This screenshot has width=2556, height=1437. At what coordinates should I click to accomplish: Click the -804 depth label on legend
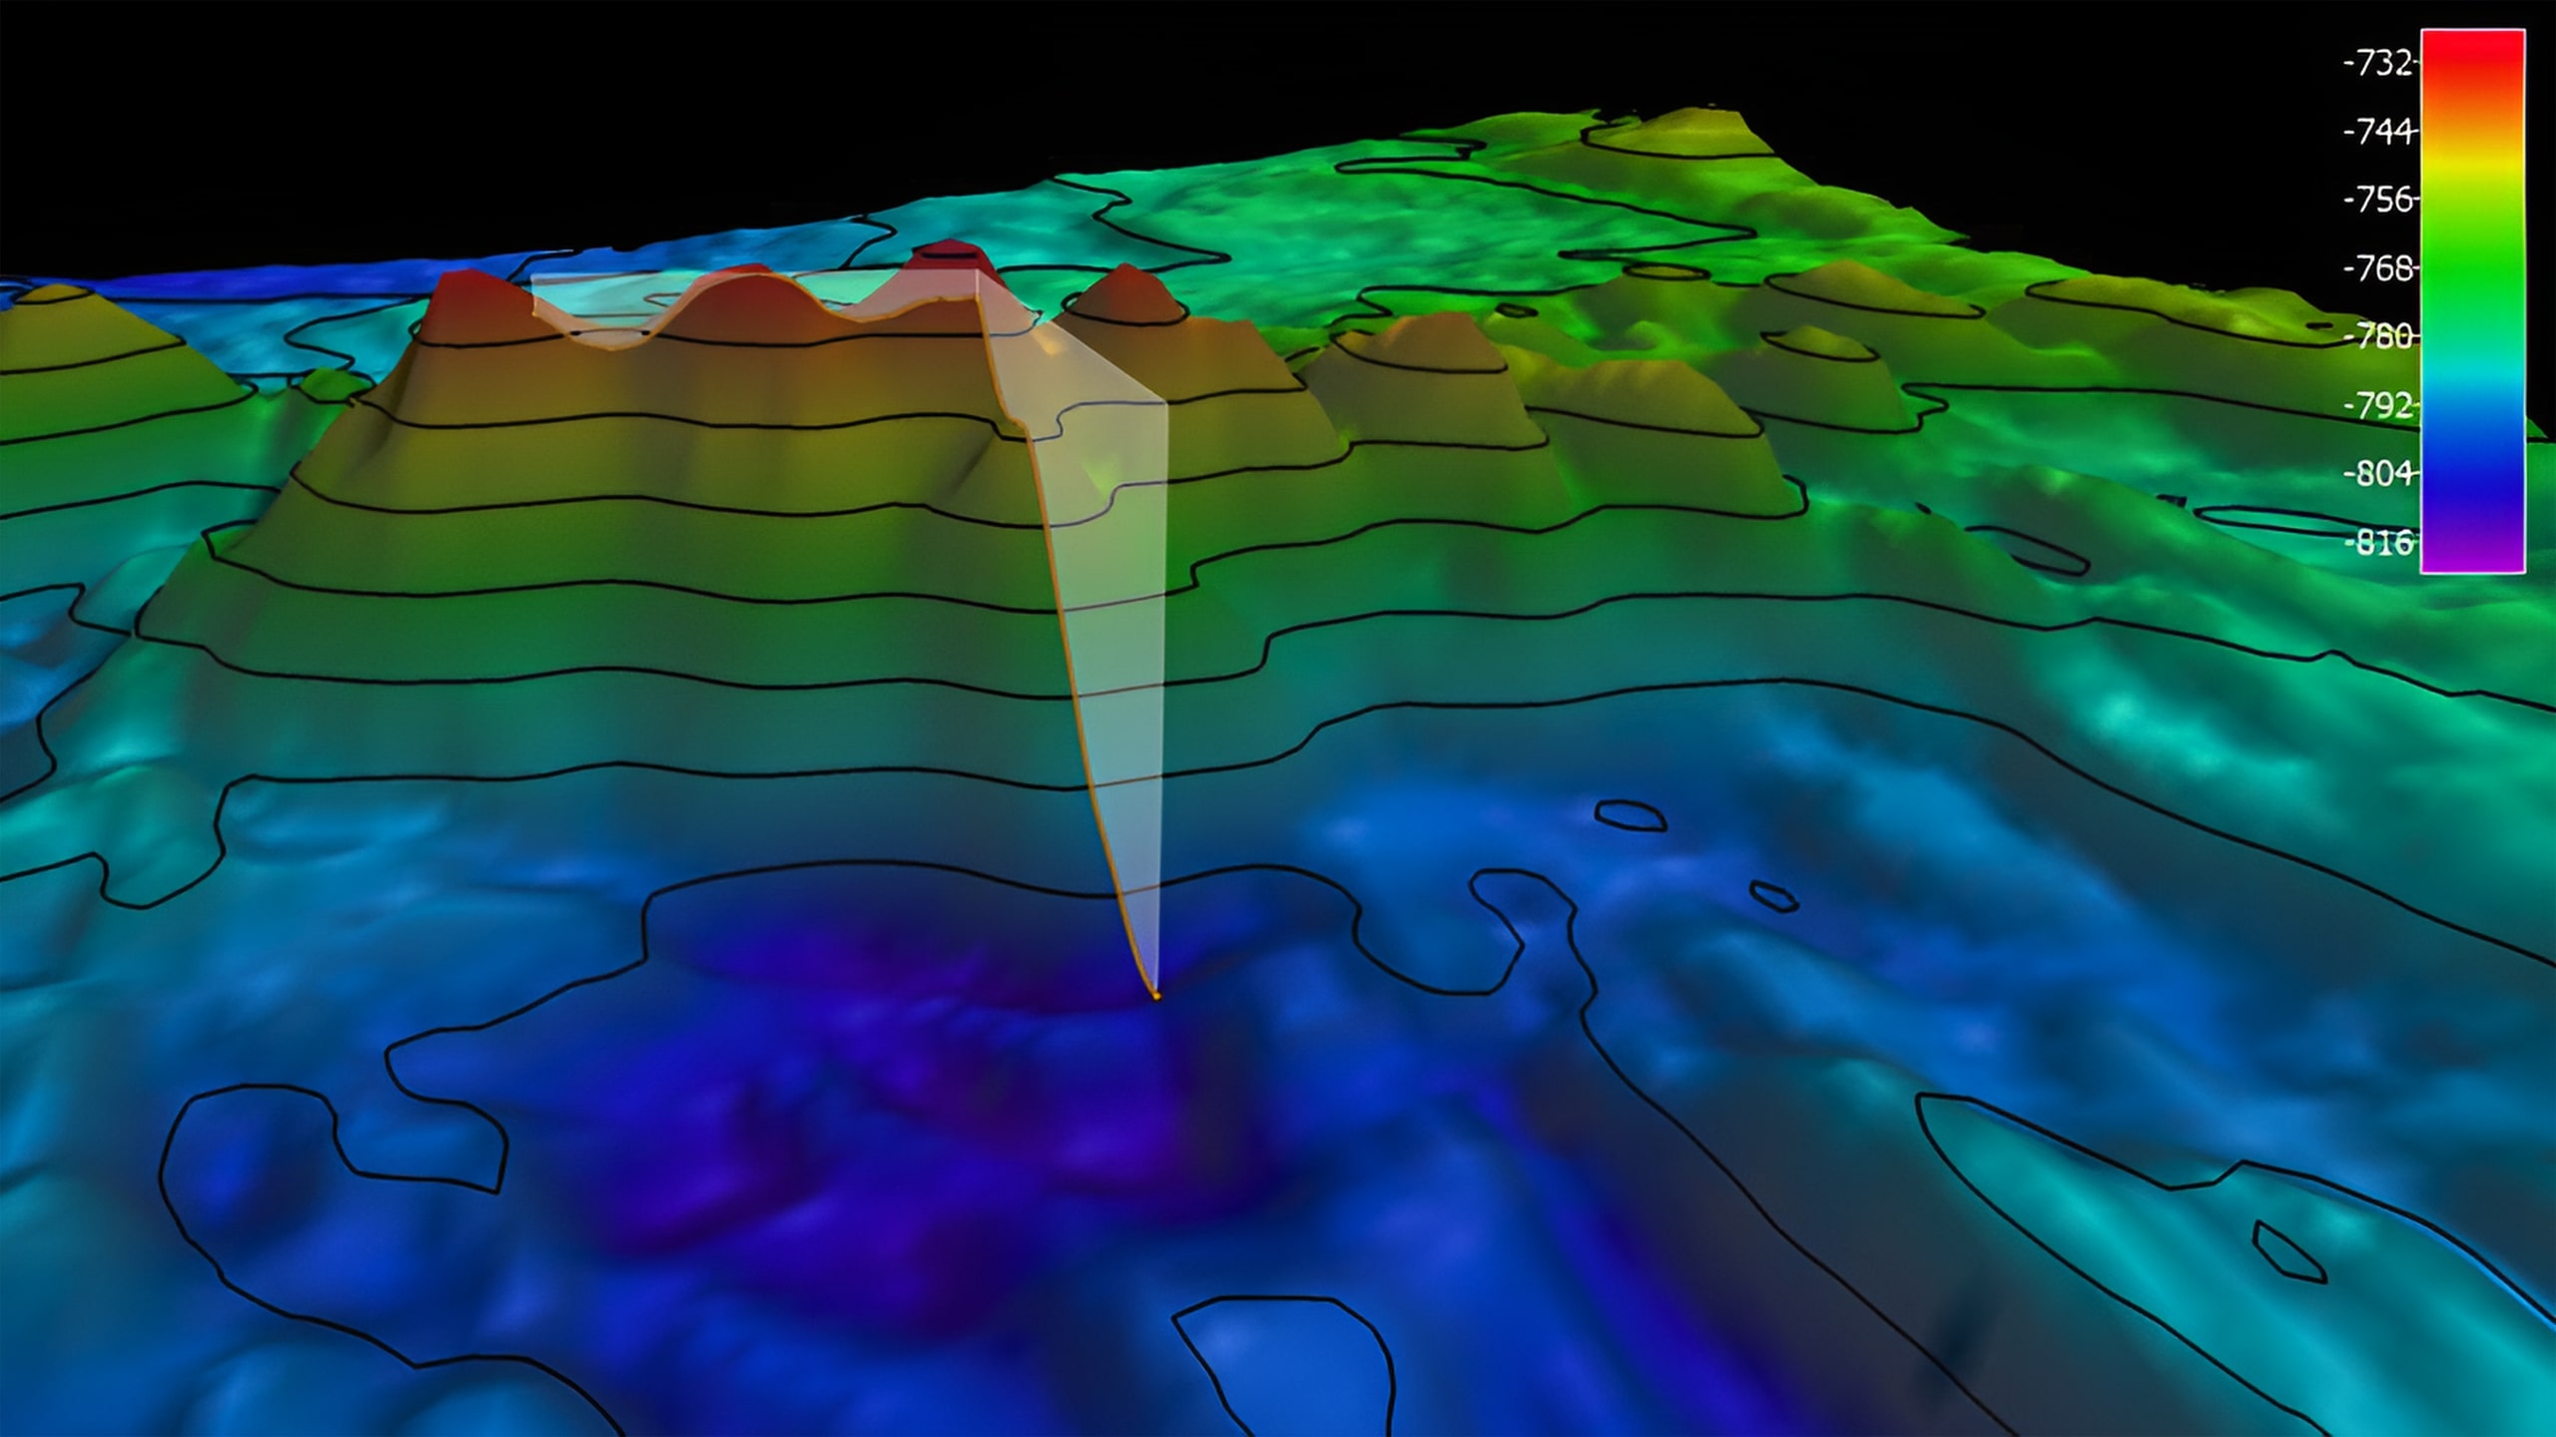2376,473
